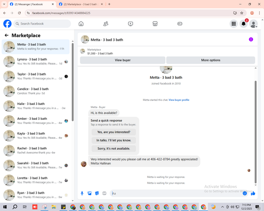
Task: Open the Facebook menu grid icon
Action: [233, 24]
